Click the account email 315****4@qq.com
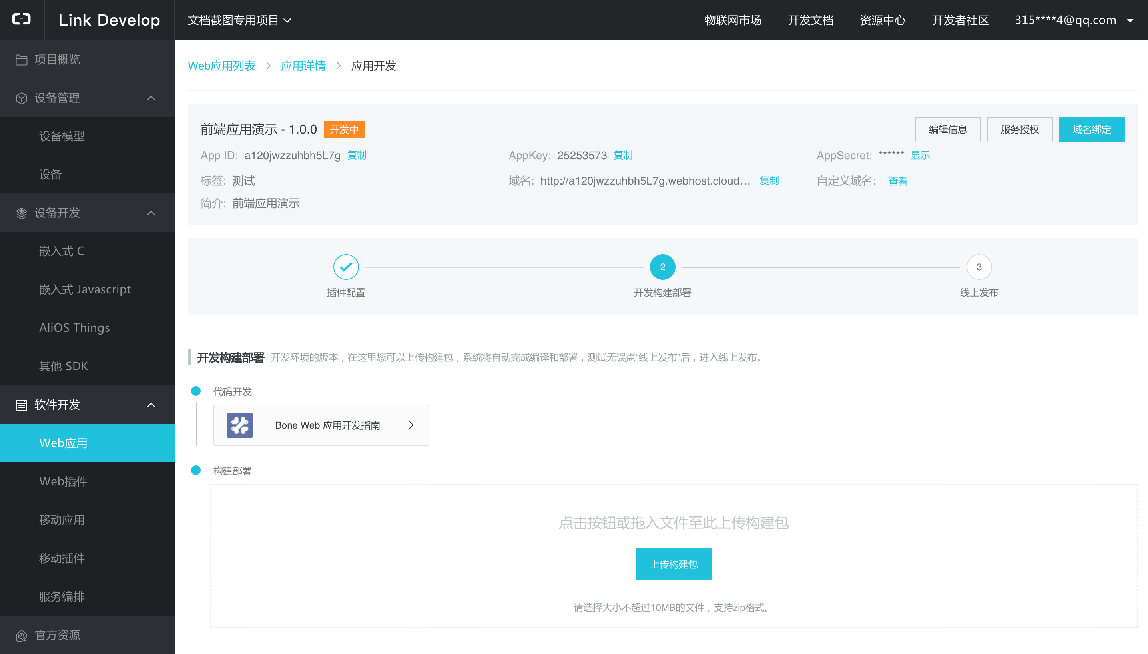The height and width of the screenshot is (654, 1148). 1065,20
